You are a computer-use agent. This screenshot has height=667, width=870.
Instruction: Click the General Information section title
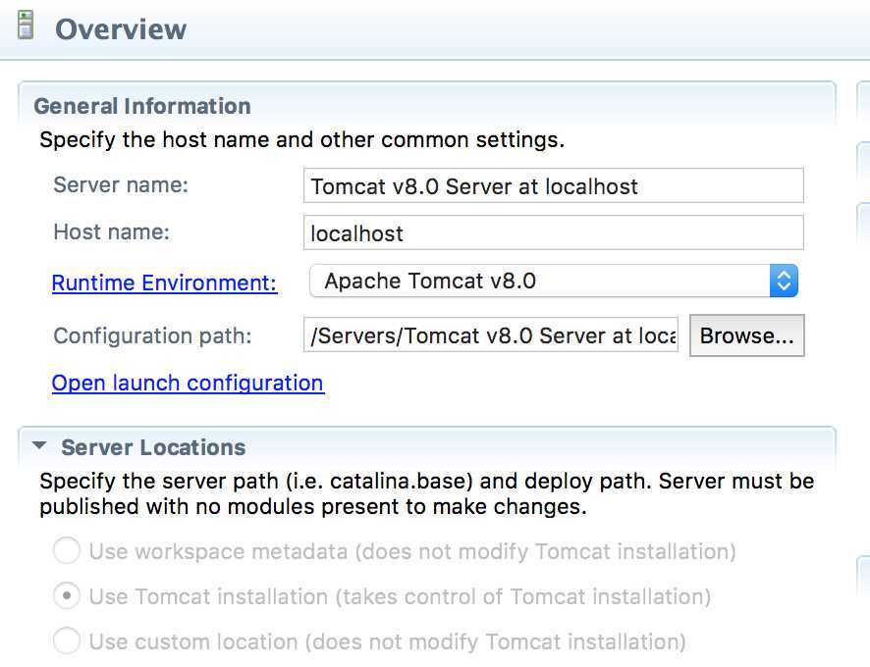[x=142, y=106]
